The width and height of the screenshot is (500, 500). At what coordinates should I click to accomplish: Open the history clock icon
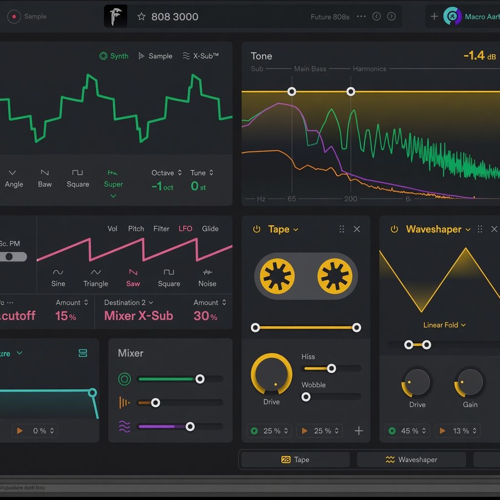376,16
